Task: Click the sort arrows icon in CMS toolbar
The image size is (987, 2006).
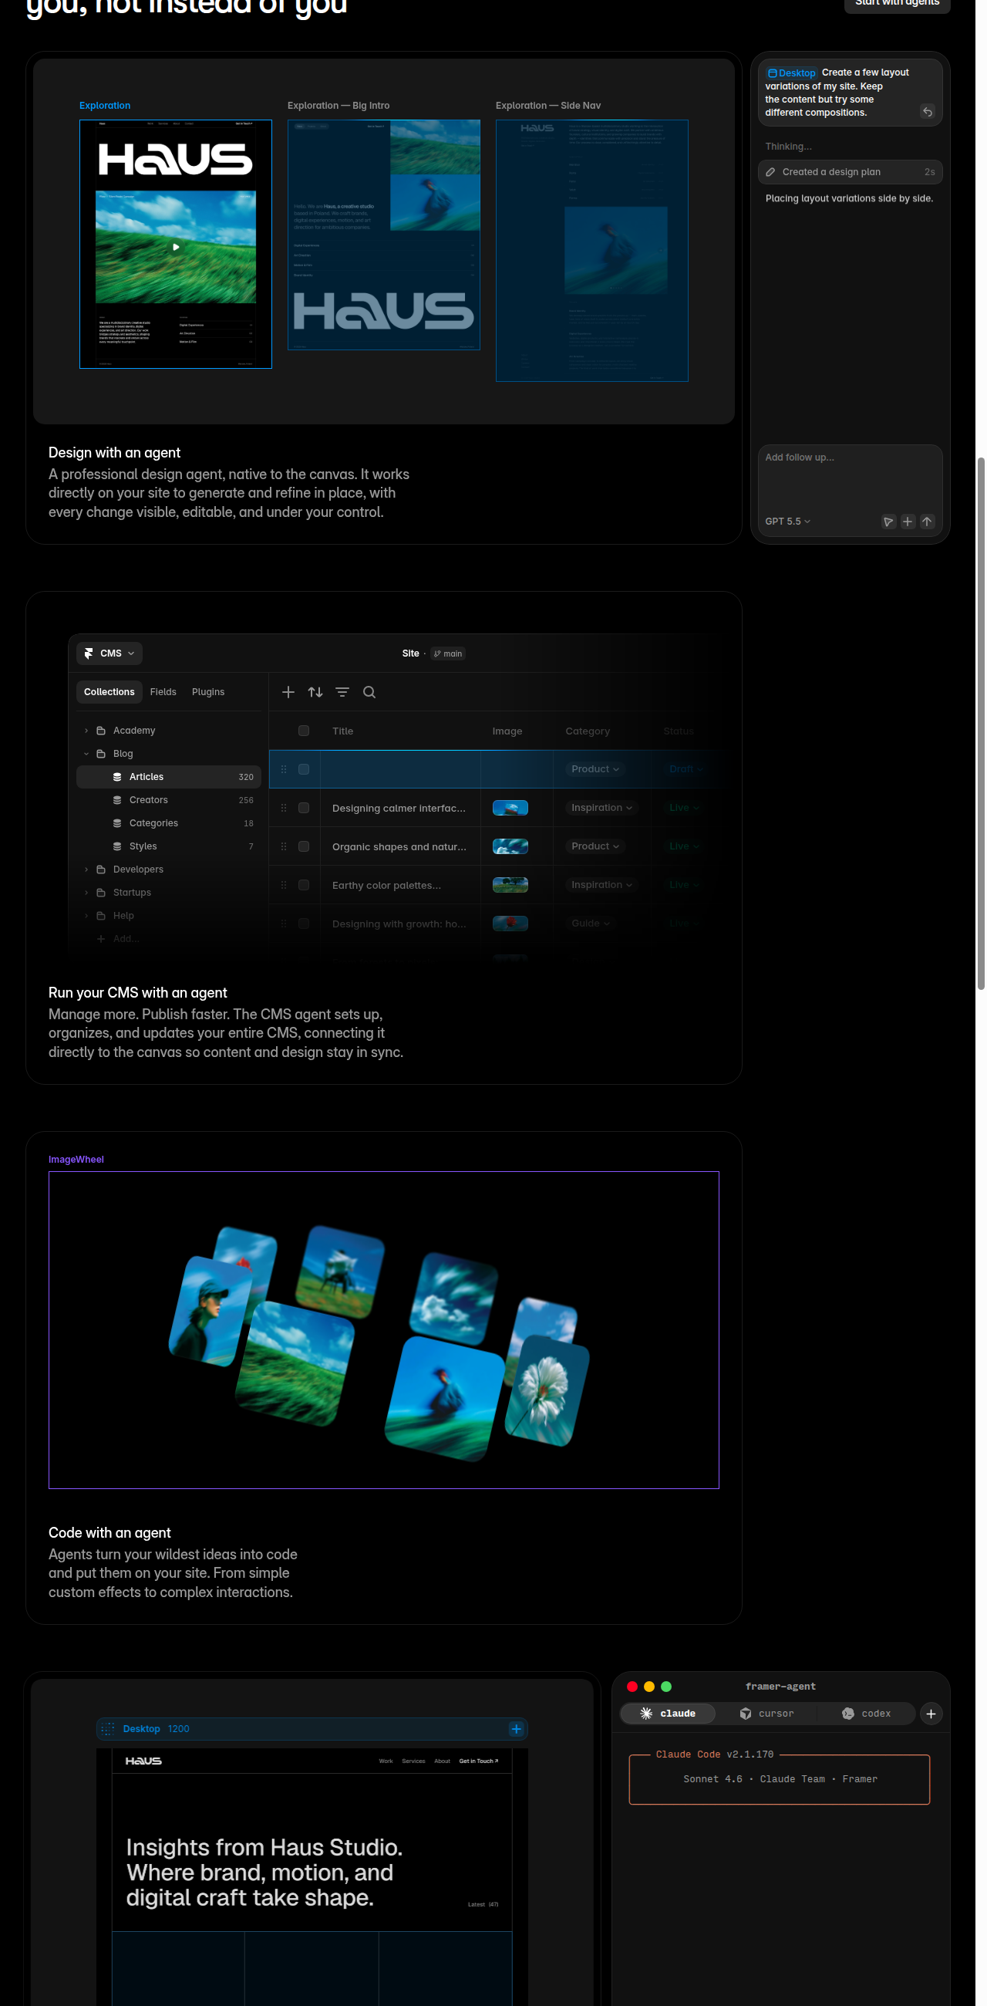Action: click(x=315, y=692)
